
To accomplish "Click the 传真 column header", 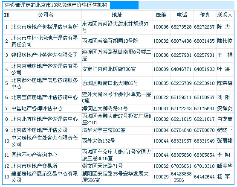I will (205, 15).
